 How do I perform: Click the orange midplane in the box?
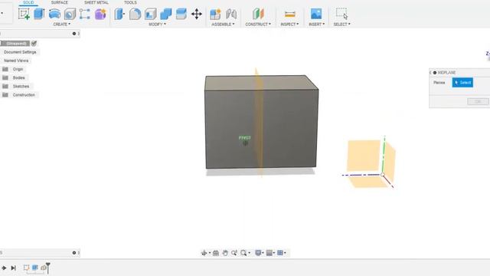259,123
